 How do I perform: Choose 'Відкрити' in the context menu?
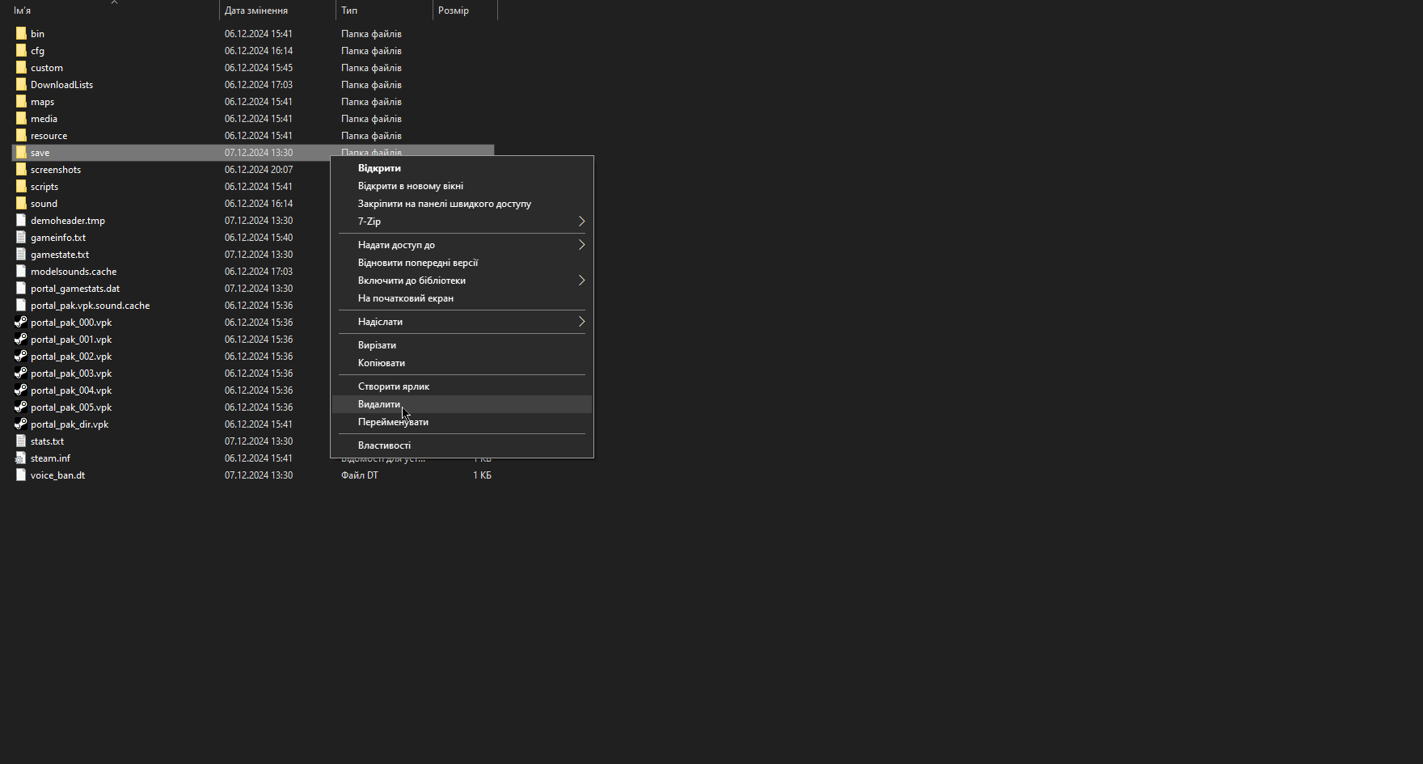pyautogui.click(x=462, y=168)
